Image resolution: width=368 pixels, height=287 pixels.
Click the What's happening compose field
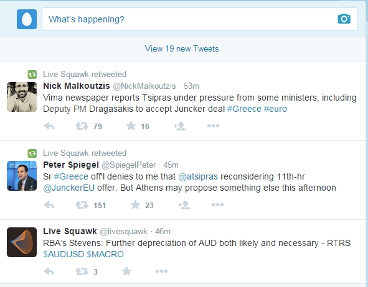pyautogui.click(x=200, y=19)
